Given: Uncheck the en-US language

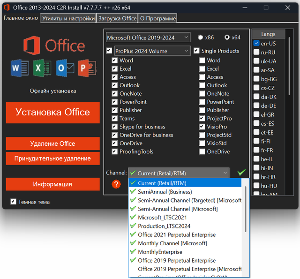Looking at the screenshot, I should [x=256, y=43].
